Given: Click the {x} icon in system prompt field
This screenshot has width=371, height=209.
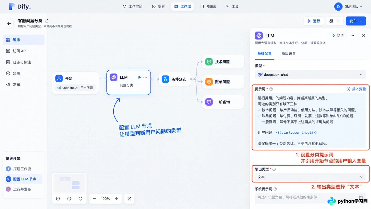Looking at the screenshot, I should 361,197.
